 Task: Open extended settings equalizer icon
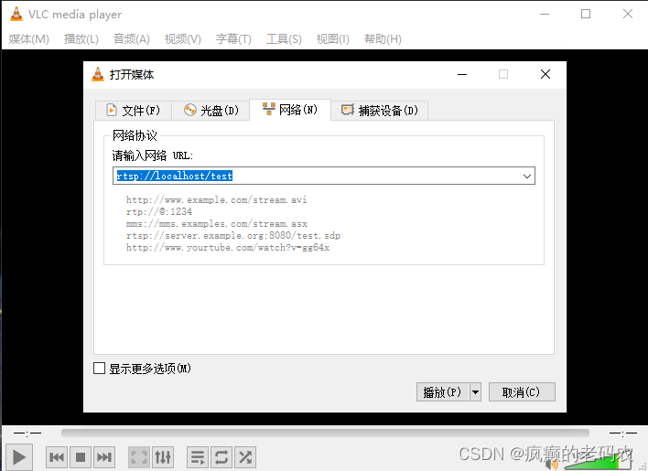pos(163,457)
